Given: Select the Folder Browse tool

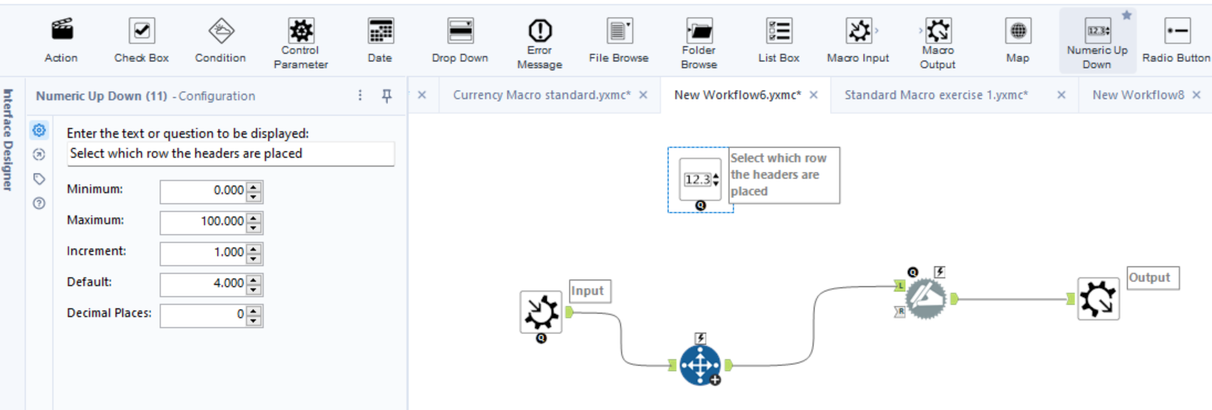Looking at the screenshot, I should (699, 44).
